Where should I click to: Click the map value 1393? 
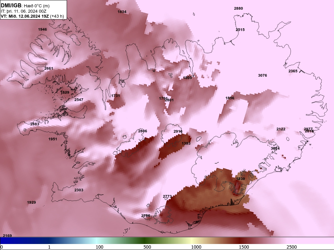click(186, 143)
